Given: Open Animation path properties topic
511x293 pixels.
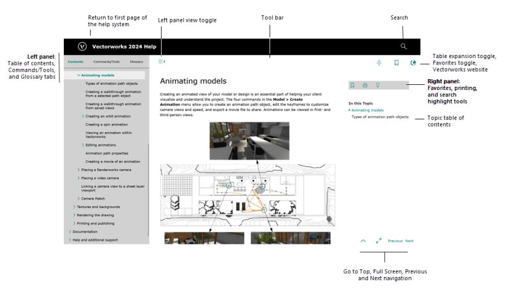Looking at the screenshot, I should [x=107, y=153].
